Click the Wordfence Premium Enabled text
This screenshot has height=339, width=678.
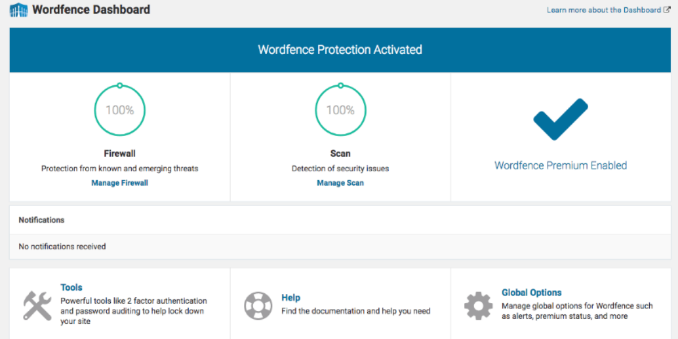(x=560, y=166)
